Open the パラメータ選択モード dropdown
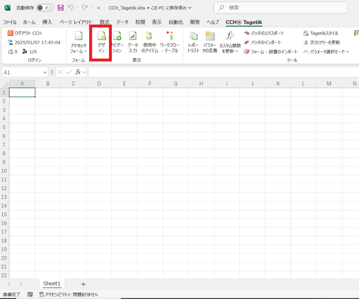Viewport: 359px width, 299px height. (347, 51)
